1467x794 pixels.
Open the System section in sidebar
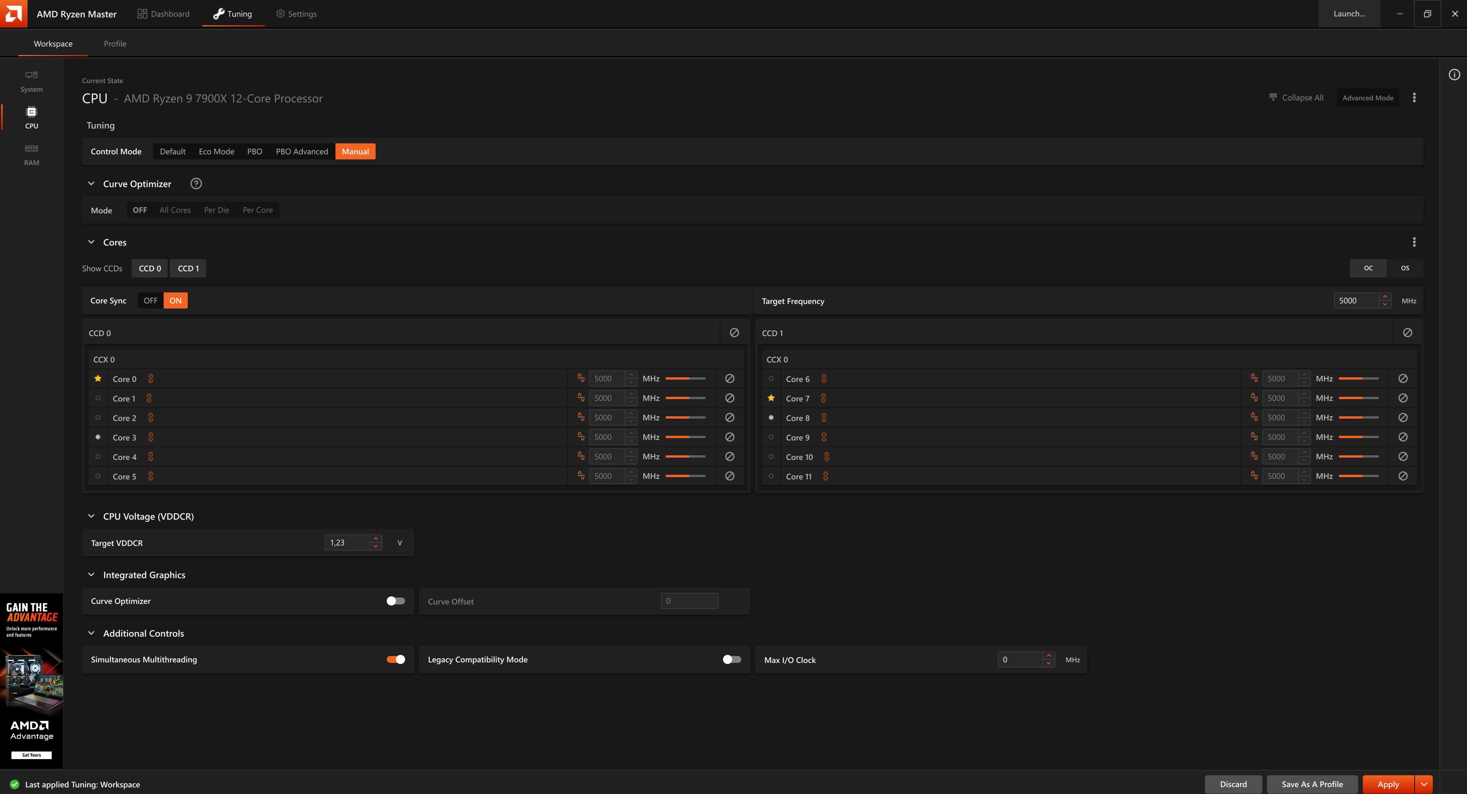point(31,81)
